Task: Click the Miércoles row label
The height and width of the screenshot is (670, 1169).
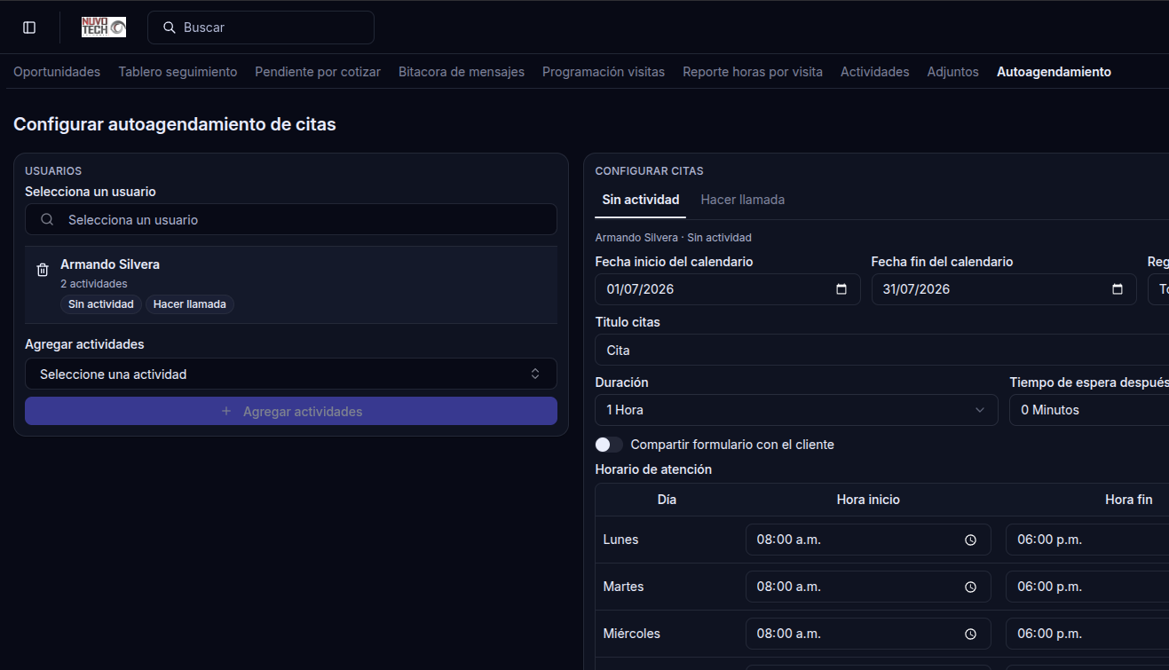Action: 631,634
